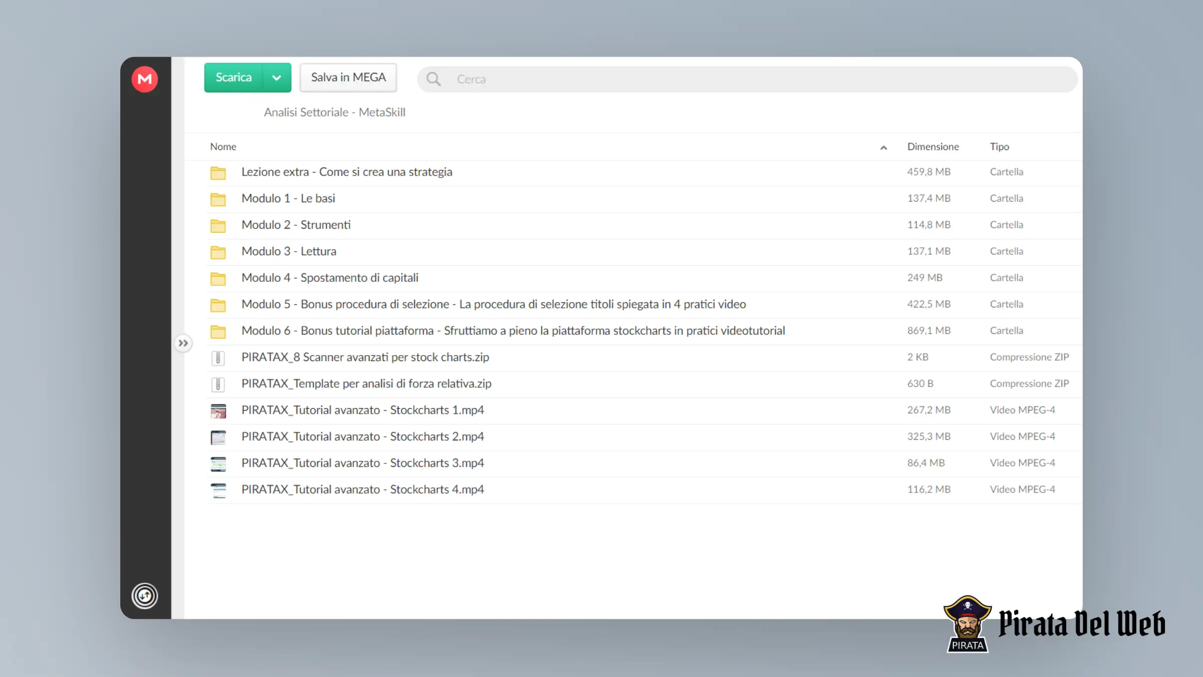Toggle the sort direction arrow

click(883, 147)
